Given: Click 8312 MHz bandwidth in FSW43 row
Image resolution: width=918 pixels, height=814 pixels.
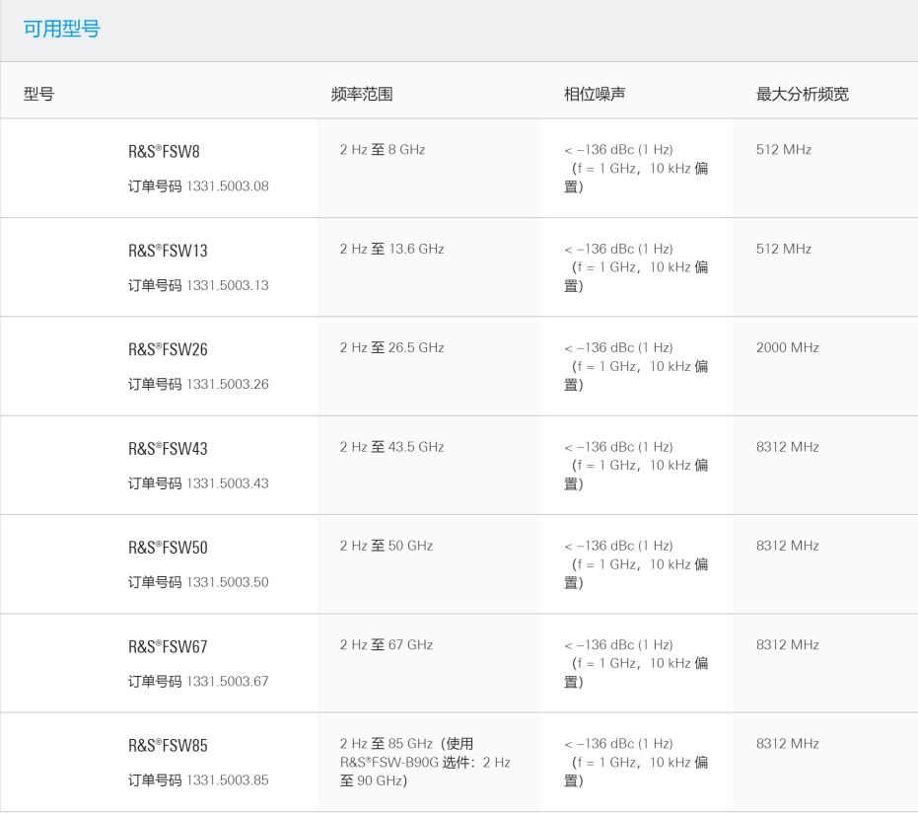Looking at the screenshot, I should point(788,447).
